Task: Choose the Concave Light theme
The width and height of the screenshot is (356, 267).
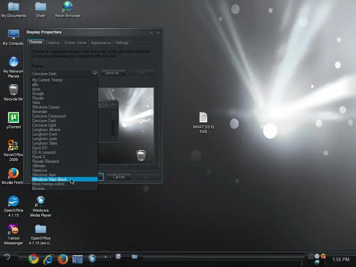Action: (x=64, y=125)
